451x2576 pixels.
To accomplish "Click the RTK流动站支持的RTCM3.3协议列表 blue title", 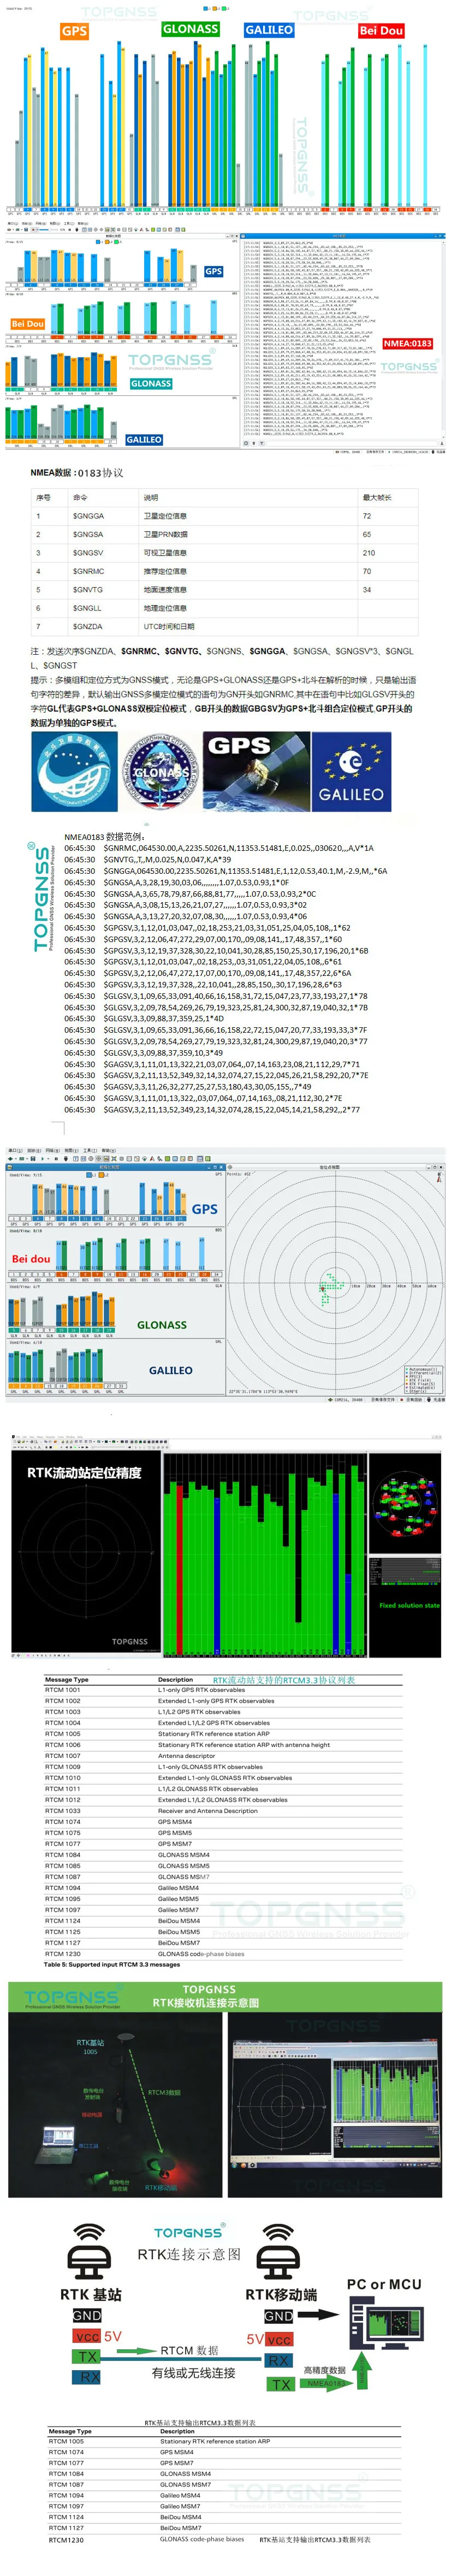I will [x=284, y=1680].
